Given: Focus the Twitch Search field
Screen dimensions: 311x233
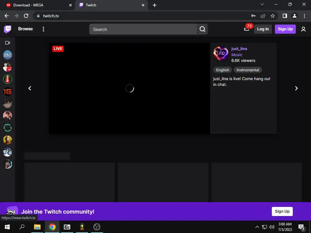Looking at the screenshot, I should (x=143, y=29).
